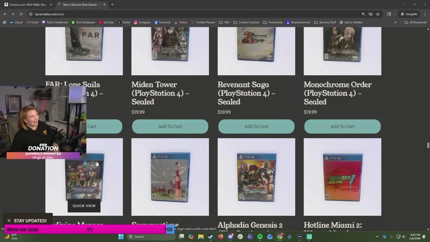
Task: Open the Add to Wishlist bookmark
Action: [351, 23]
